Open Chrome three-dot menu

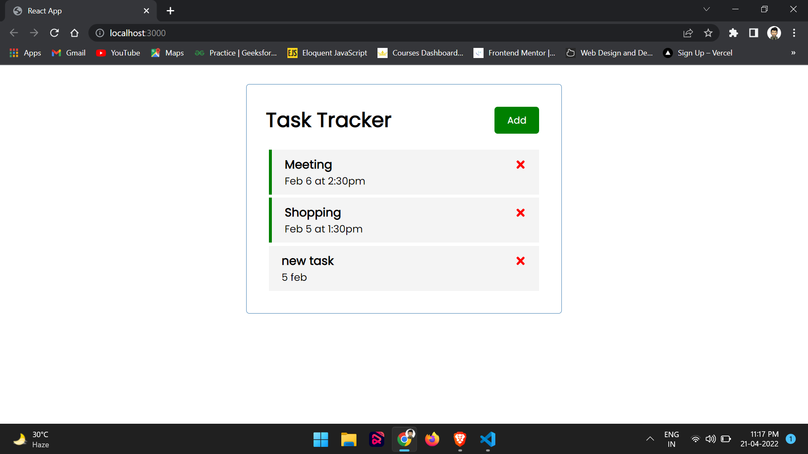point(794,33)
